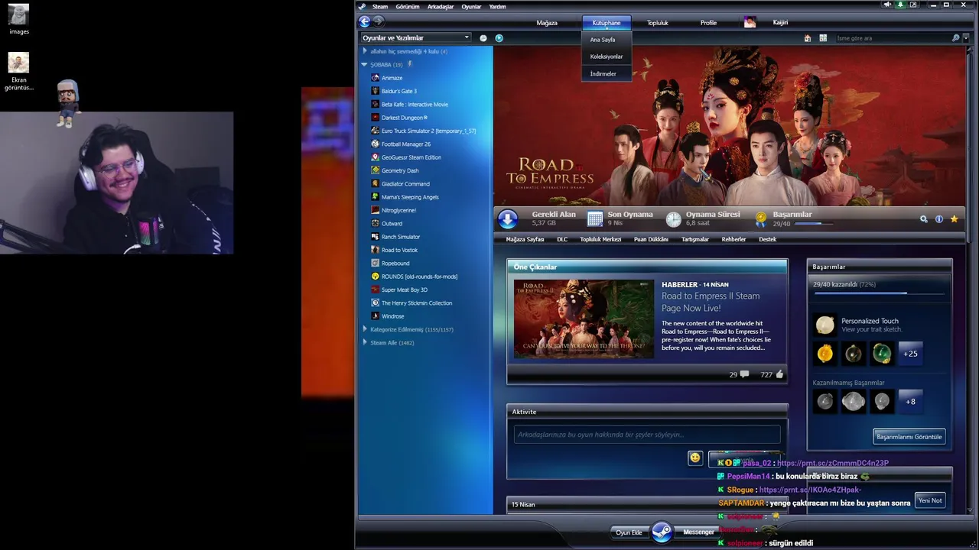The width and height of the screenshot is (979, 550).
Task: Click the thumbs up icon with 727
Action: 779,374
